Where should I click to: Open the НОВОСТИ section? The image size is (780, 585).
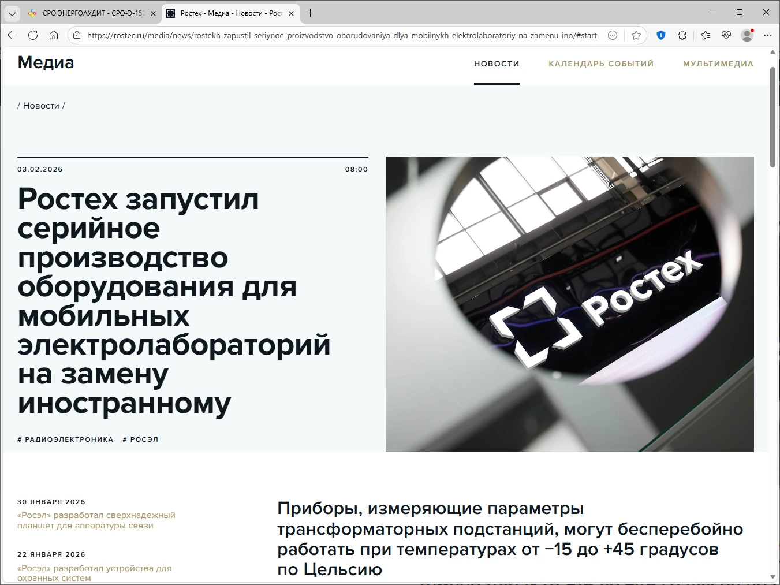(497, 64)
